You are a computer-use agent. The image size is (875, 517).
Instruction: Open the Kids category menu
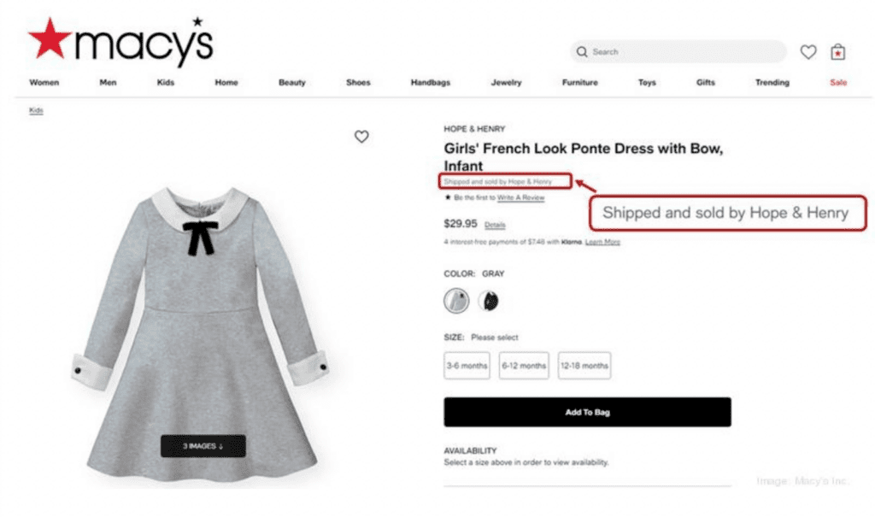[165, 83]
